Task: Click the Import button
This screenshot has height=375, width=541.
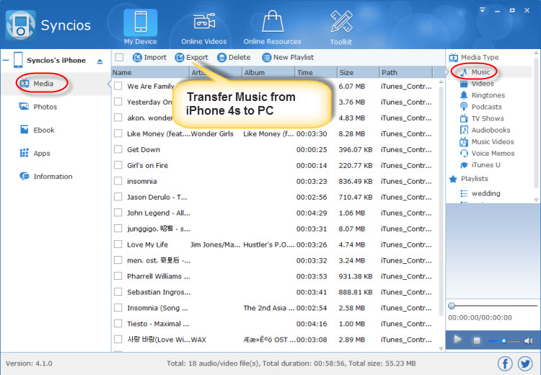Action: (x=149, y=57)
